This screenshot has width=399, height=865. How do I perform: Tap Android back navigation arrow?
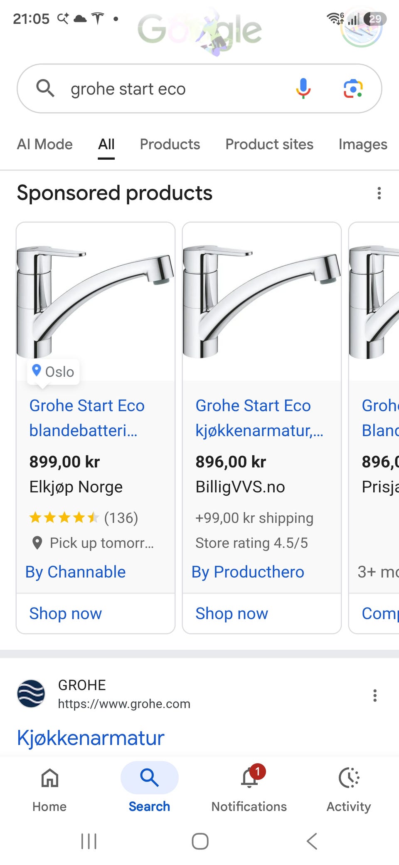point(312,841)
